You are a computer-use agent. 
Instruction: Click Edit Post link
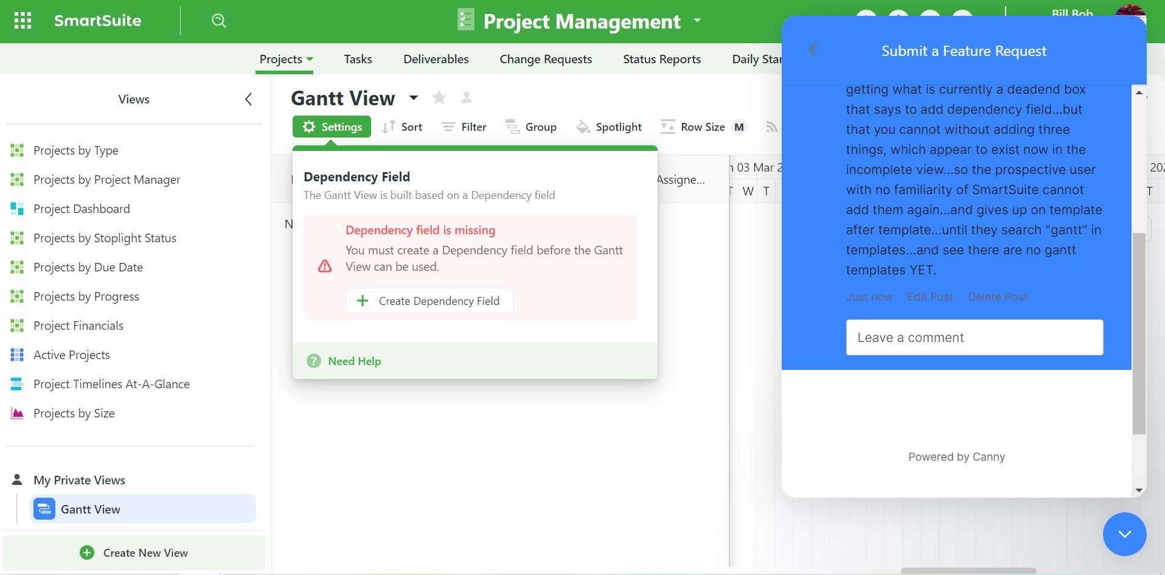[930, 296]
